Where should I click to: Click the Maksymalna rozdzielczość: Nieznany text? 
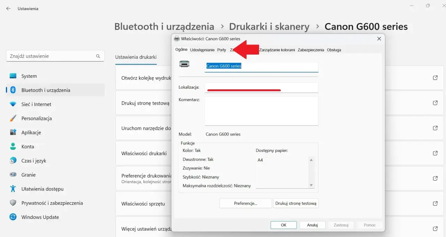tap(217, 186)
